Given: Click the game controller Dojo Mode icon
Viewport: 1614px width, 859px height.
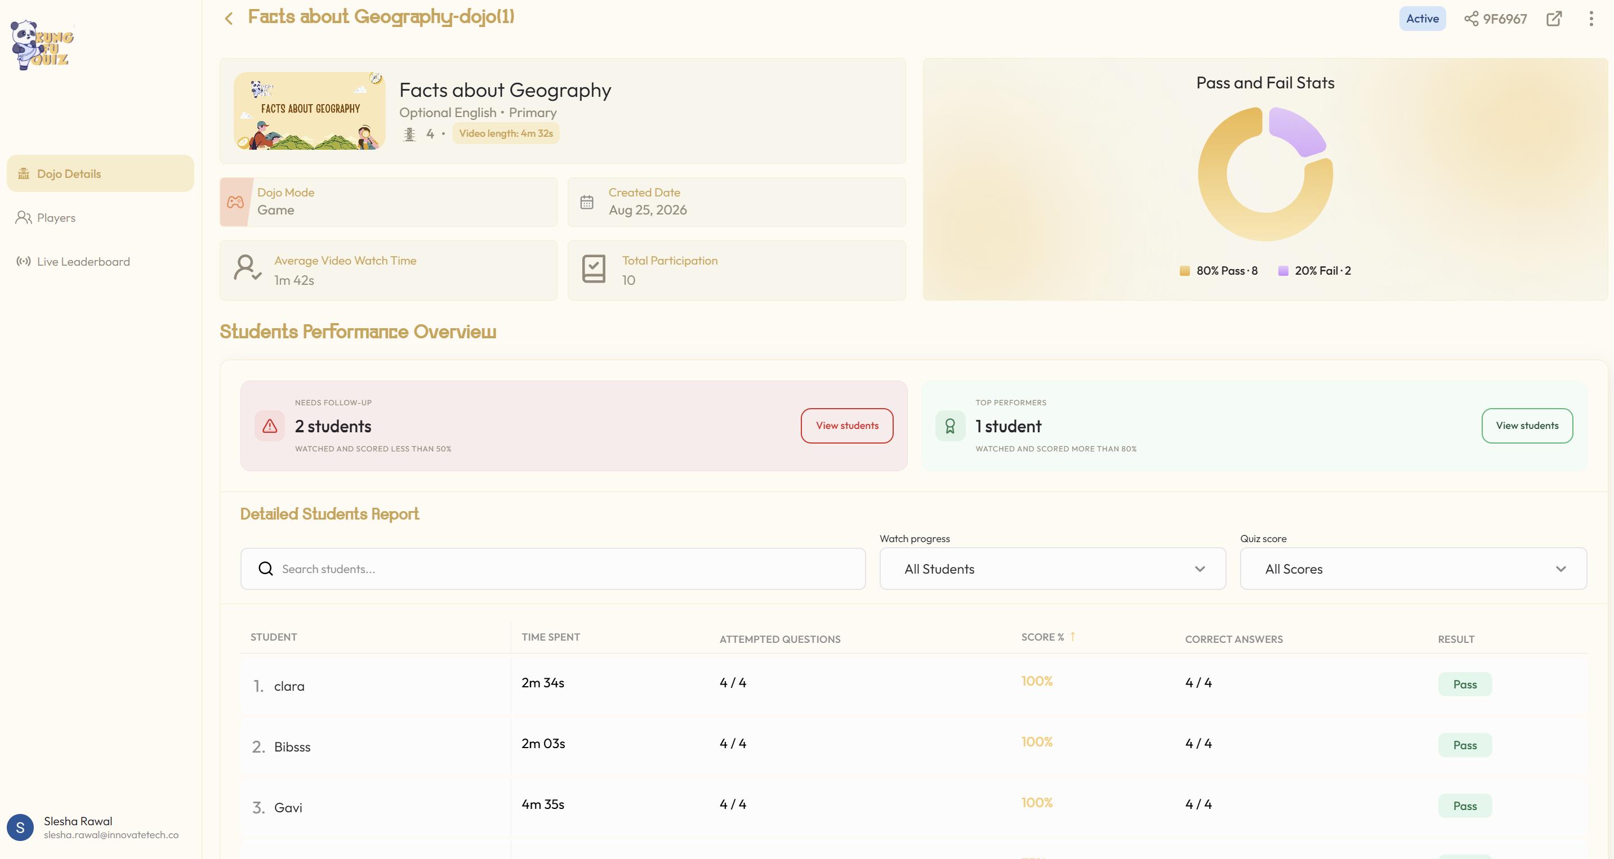Looking at the screenshot, I should [235, 202].
